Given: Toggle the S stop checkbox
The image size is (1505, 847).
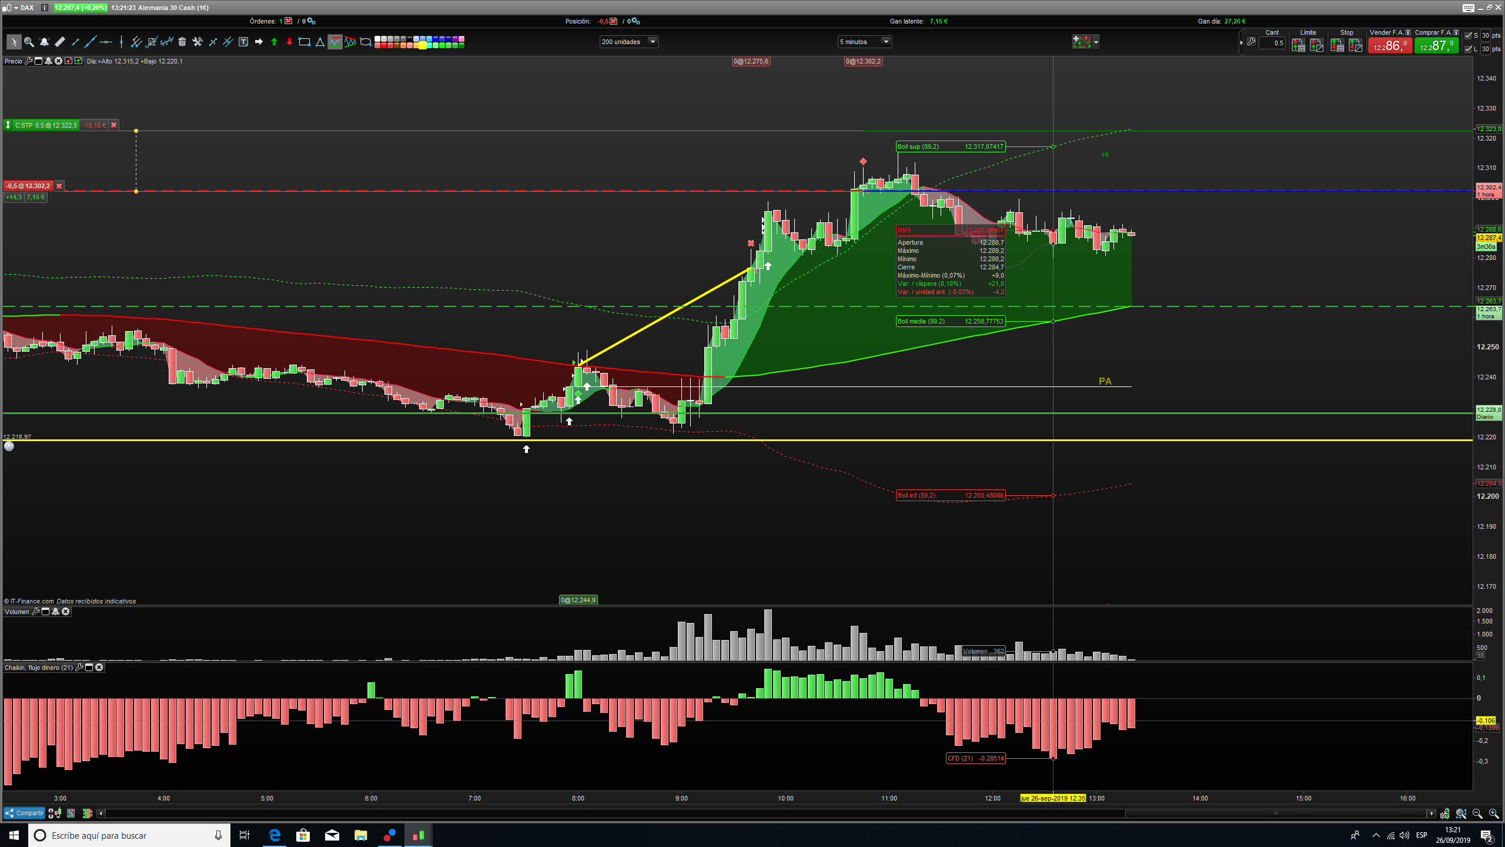Looking at the screenshot, I should click(x=1469, y=35).
